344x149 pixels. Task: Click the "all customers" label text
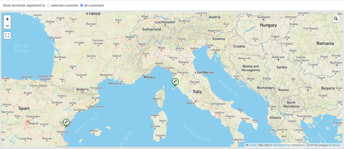(94, 5)
